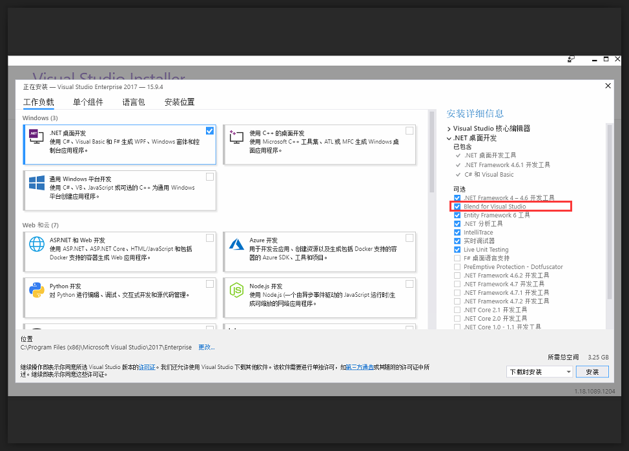Click the Node.js development icon
This screenshot has height=451, width=629.
(x=236, y=290)
